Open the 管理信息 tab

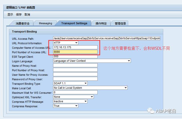pyautogui.click(x=120, y=23)
